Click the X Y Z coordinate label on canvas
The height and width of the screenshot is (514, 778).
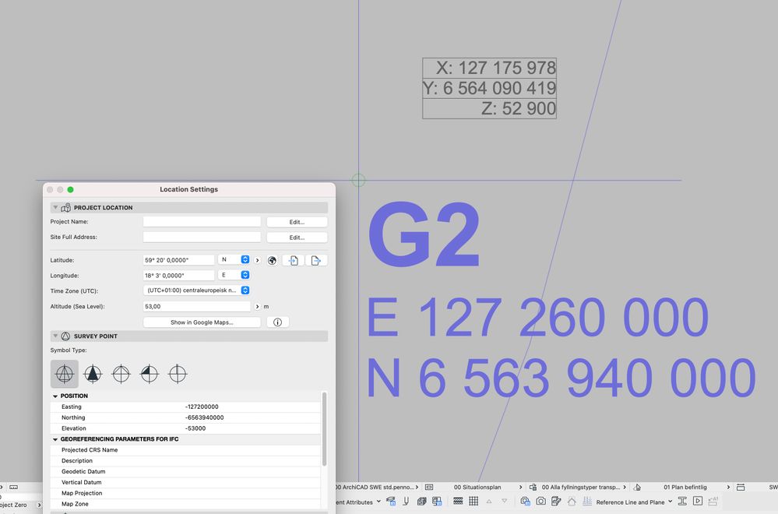tap(489, 88)
